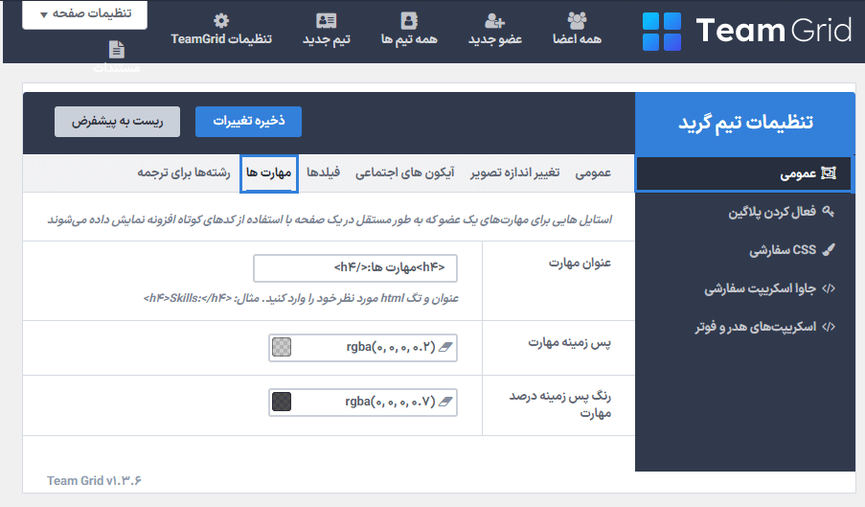865x507 pixels.
Task: Click the عنوان مهارت input field
Action: (355, 267)
